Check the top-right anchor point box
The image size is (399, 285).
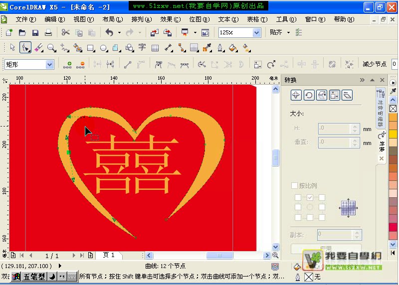(322, 197)
